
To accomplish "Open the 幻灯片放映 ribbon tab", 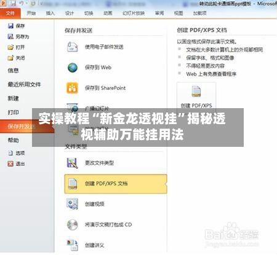I will click(x=134, y=13).
